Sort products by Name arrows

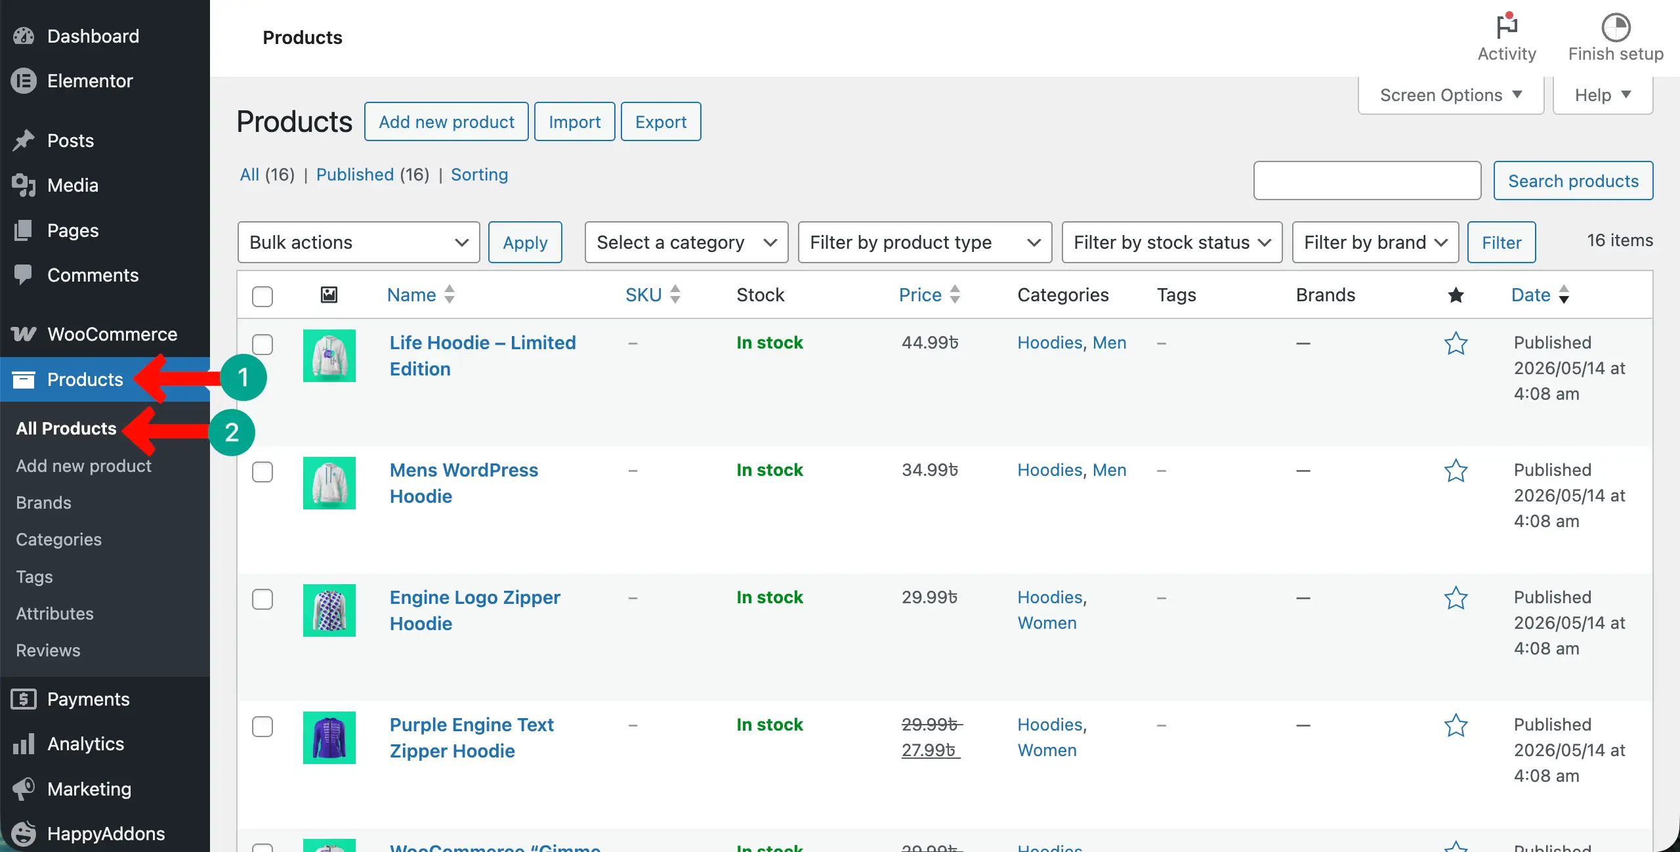[450, 294]
